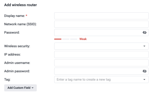
Task: Click the Add wireless router heading
Action: point(20,5)
